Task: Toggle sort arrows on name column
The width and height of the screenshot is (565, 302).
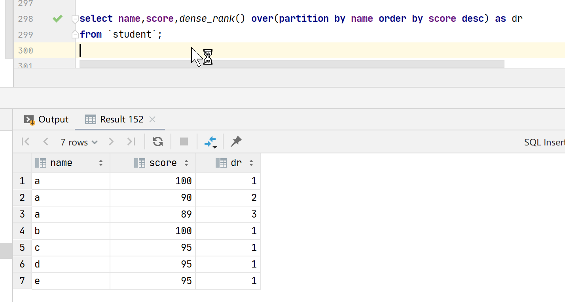Action: 101,163
